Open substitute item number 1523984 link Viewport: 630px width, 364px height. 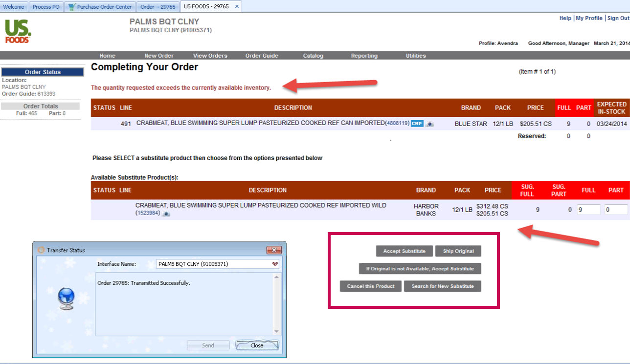[148, 214]
